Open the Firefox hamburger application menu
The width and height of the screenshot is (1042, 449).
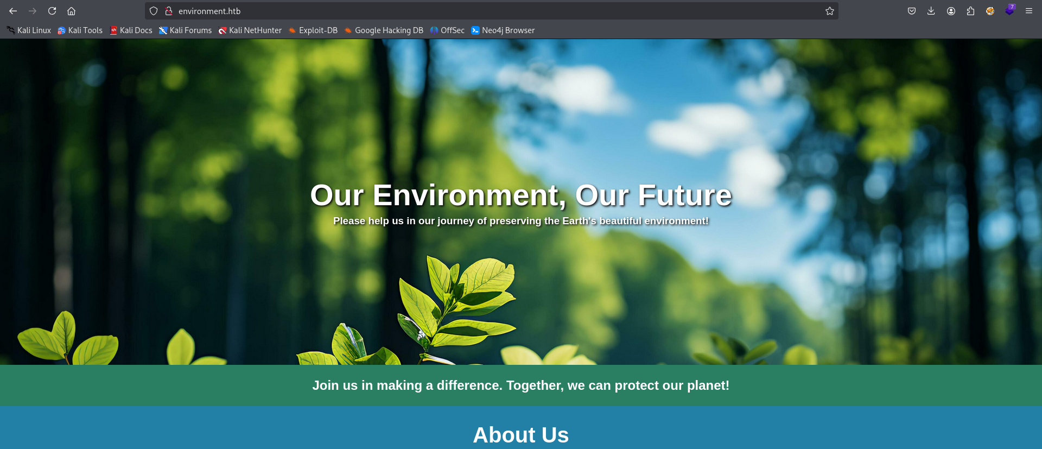click(x=1029, y=11)
